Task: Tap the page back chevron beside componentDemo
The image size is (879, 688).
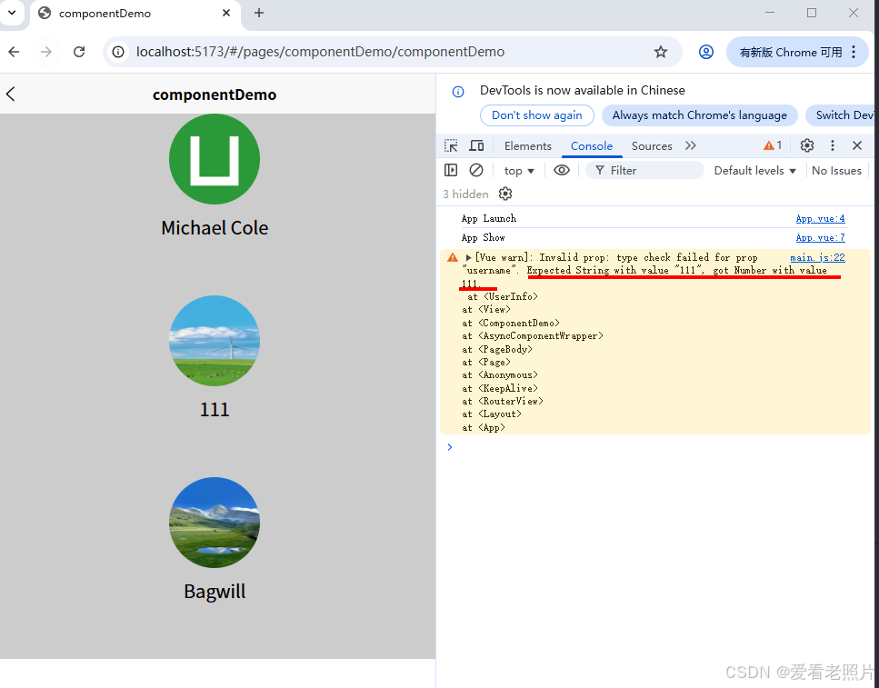Action: [11, 95]
